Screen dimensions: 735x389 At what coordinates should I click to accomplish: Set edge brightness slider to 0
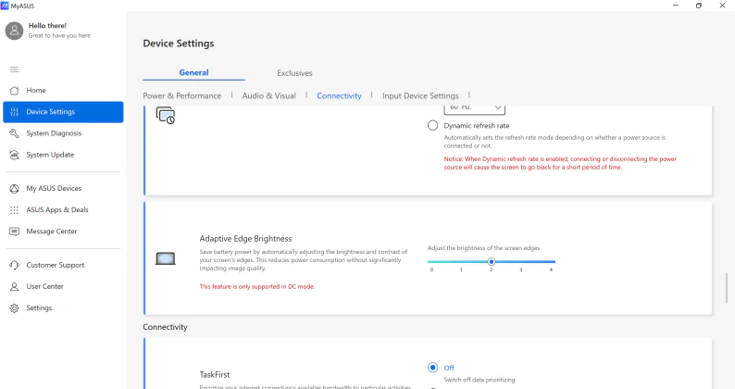431,262
